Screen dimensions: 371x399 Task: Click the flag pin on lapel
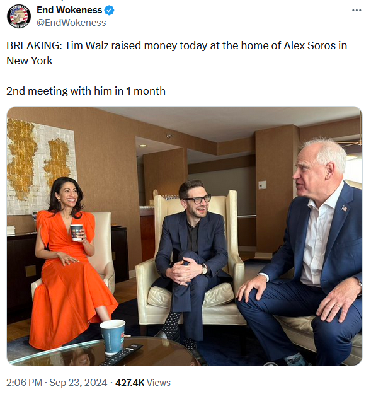pos(345,209)
